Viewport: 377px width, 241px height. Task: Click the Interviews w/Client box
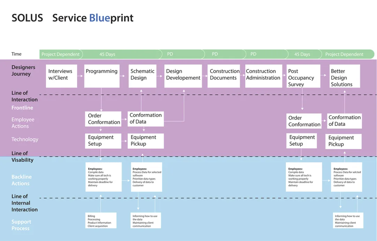tap(61, 76)
